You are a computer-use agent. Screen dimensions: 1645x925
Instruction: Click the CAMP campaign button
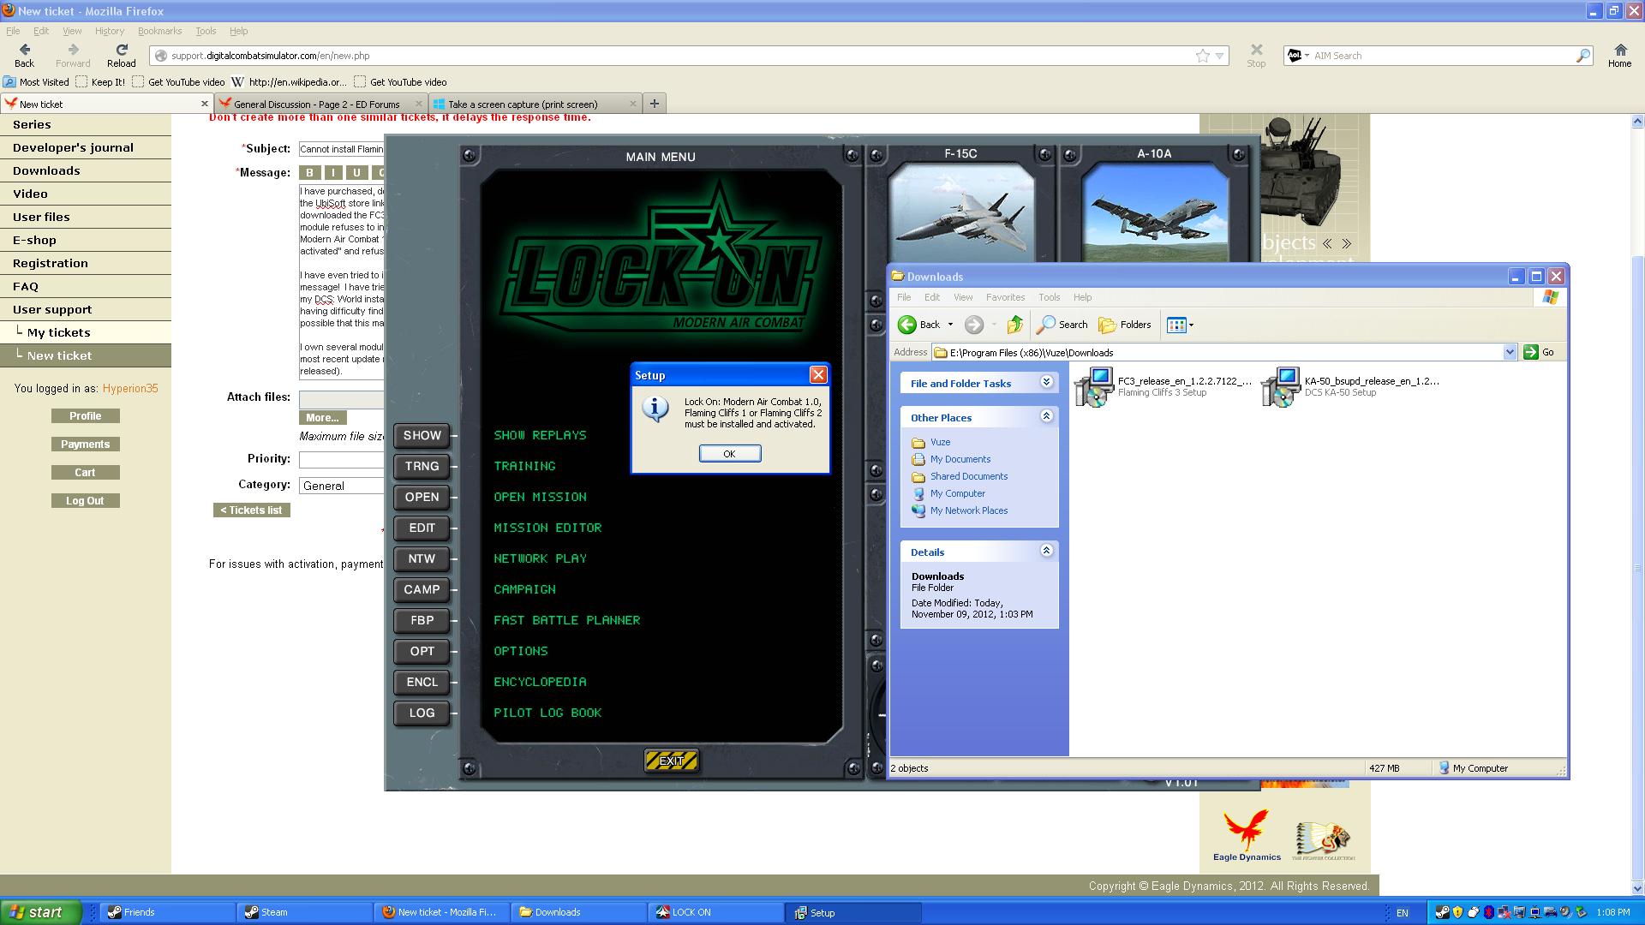coord(422,589)
